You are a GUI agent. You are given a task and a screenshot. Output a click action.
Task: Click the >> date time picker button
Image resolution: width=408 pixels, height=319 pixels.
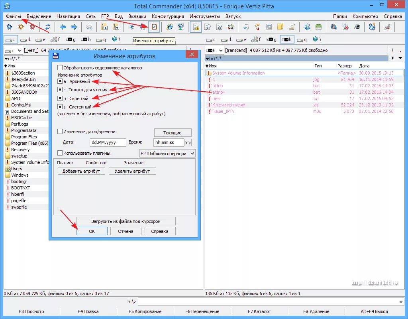coord(188,143)
